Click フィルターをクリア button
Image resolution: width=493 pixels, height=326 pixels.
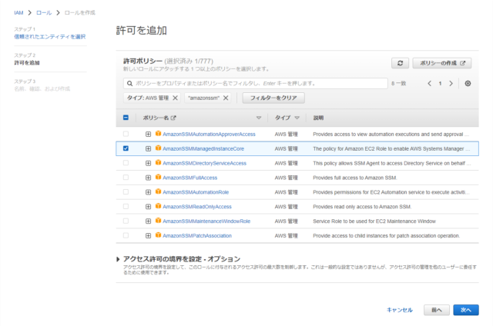pyautogui.click(x=273, y=98)
